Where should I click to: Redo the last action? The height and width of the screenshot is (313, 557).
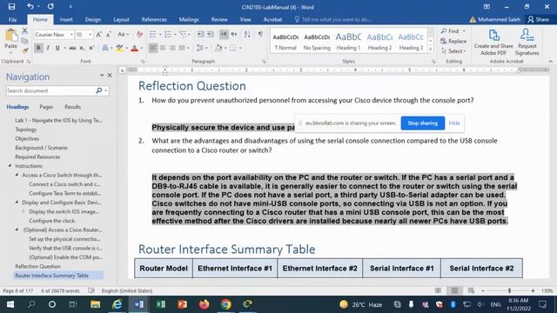coord(50,6)
